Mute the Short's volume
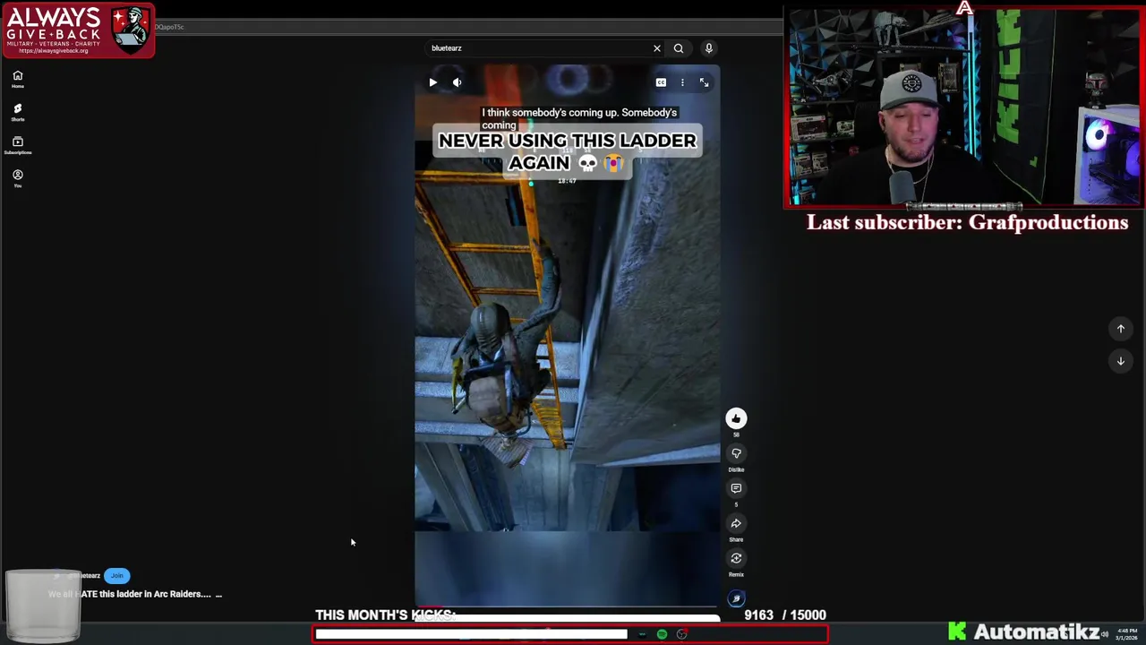The height and width of the screenshot is (645, 1146). [457, 82]
